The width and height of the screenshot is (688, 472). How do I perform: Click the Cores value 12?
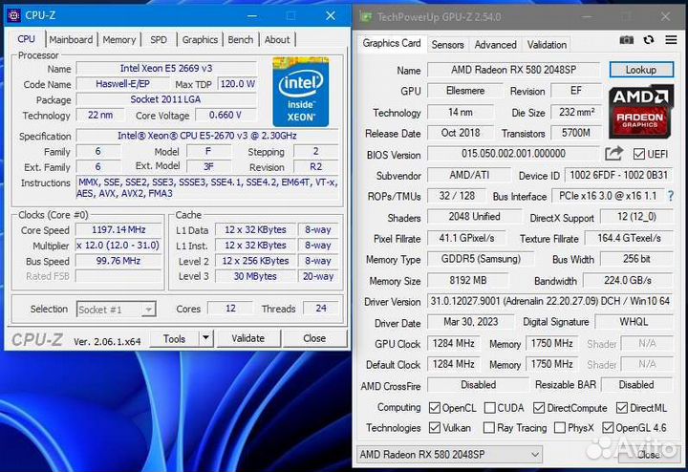(x=230, y=309)
